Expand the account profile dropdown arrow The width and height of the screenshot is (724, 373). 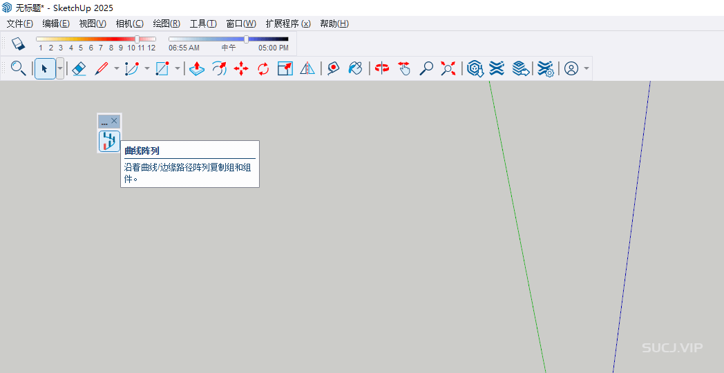click(x=587, y=69)
